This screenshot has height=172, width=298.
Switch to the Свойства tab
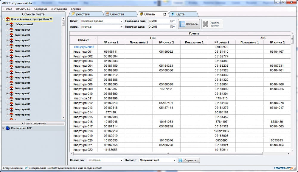pyautogui.click(x=117, y=14)
